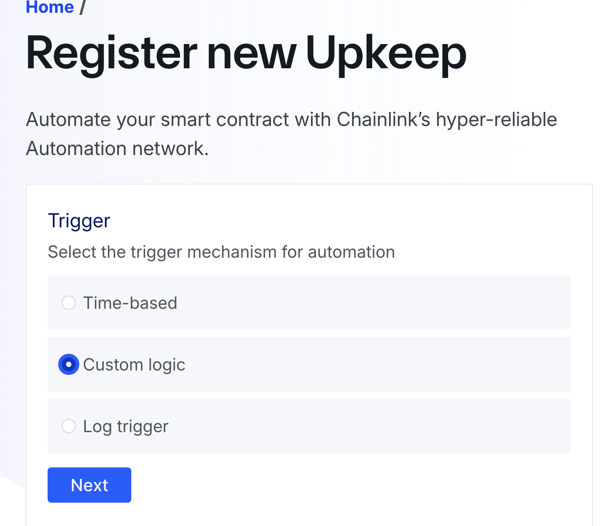Click the "Register new Upkeep" page heading
Image resolution: width=608 pixels, height=526 pixels.
coord(246,54)
